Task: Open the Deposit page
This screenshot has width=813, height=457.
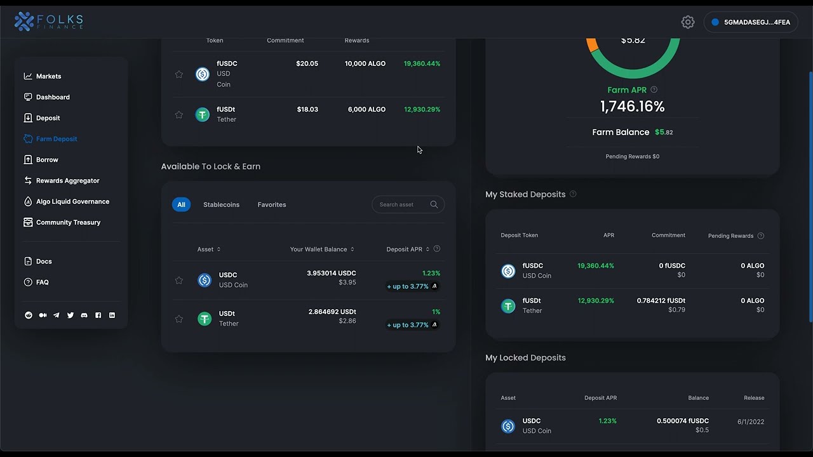Action: point(42,118)
